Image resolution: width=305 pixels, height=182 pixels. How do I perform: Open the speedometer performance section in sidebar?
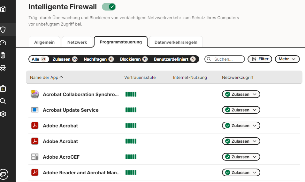coord(3,43)
